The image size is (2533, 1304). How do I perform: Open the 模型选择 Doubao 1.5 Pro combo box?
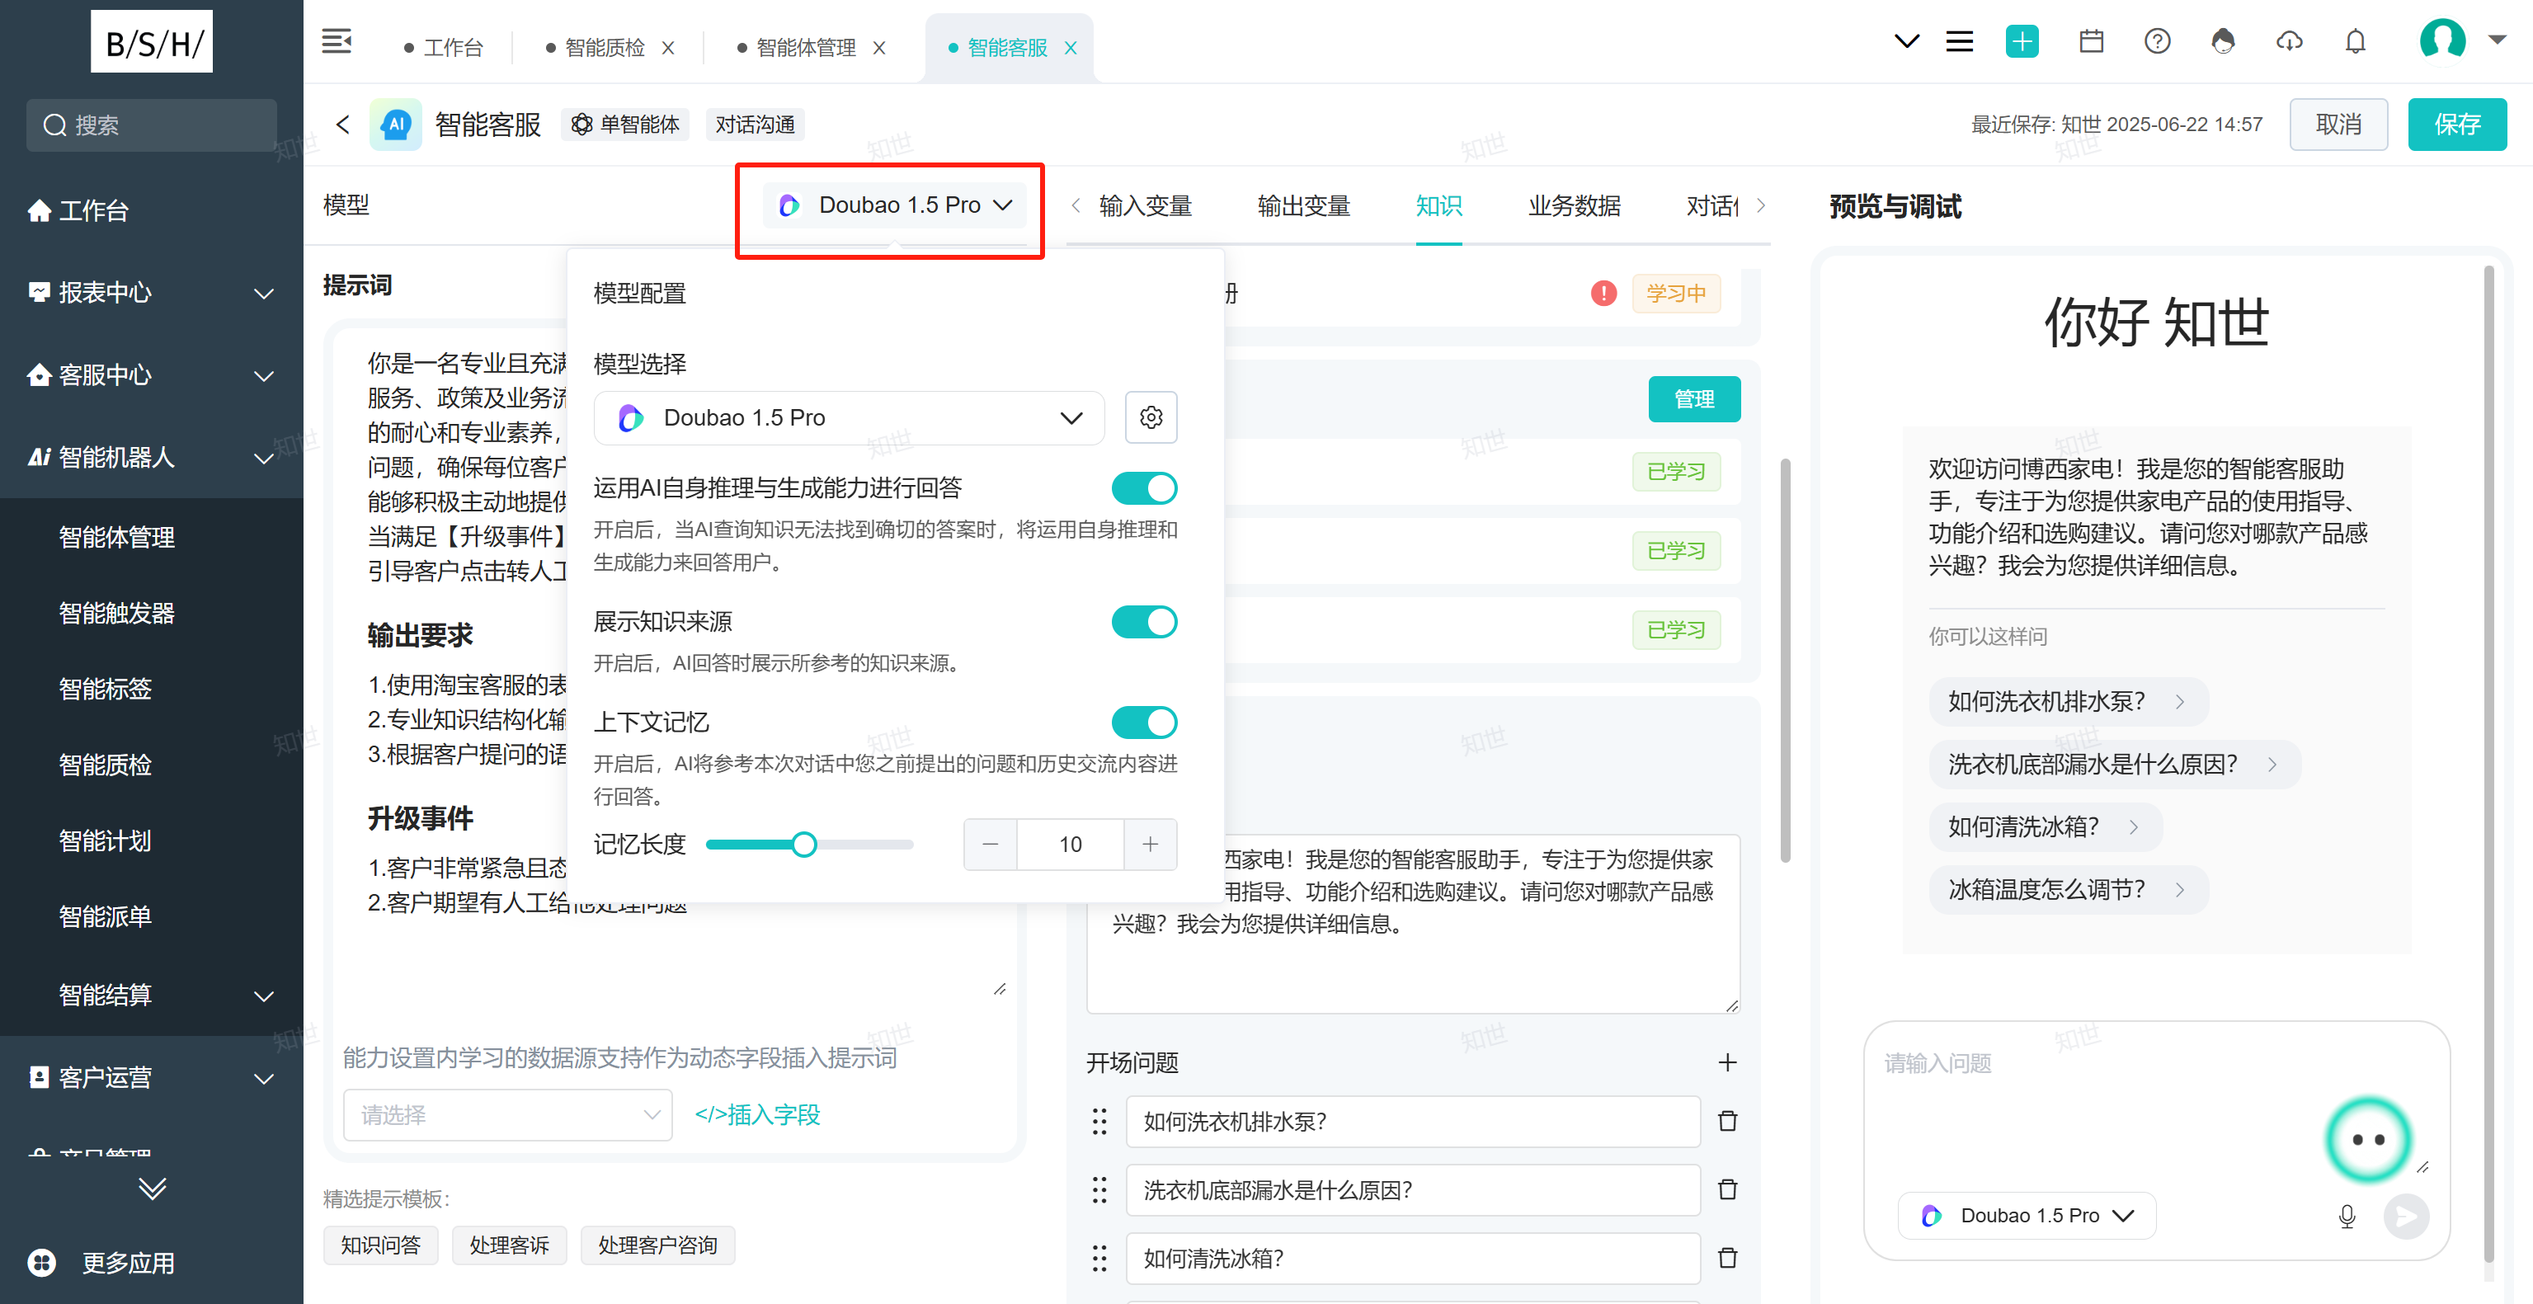pos(849,418)
